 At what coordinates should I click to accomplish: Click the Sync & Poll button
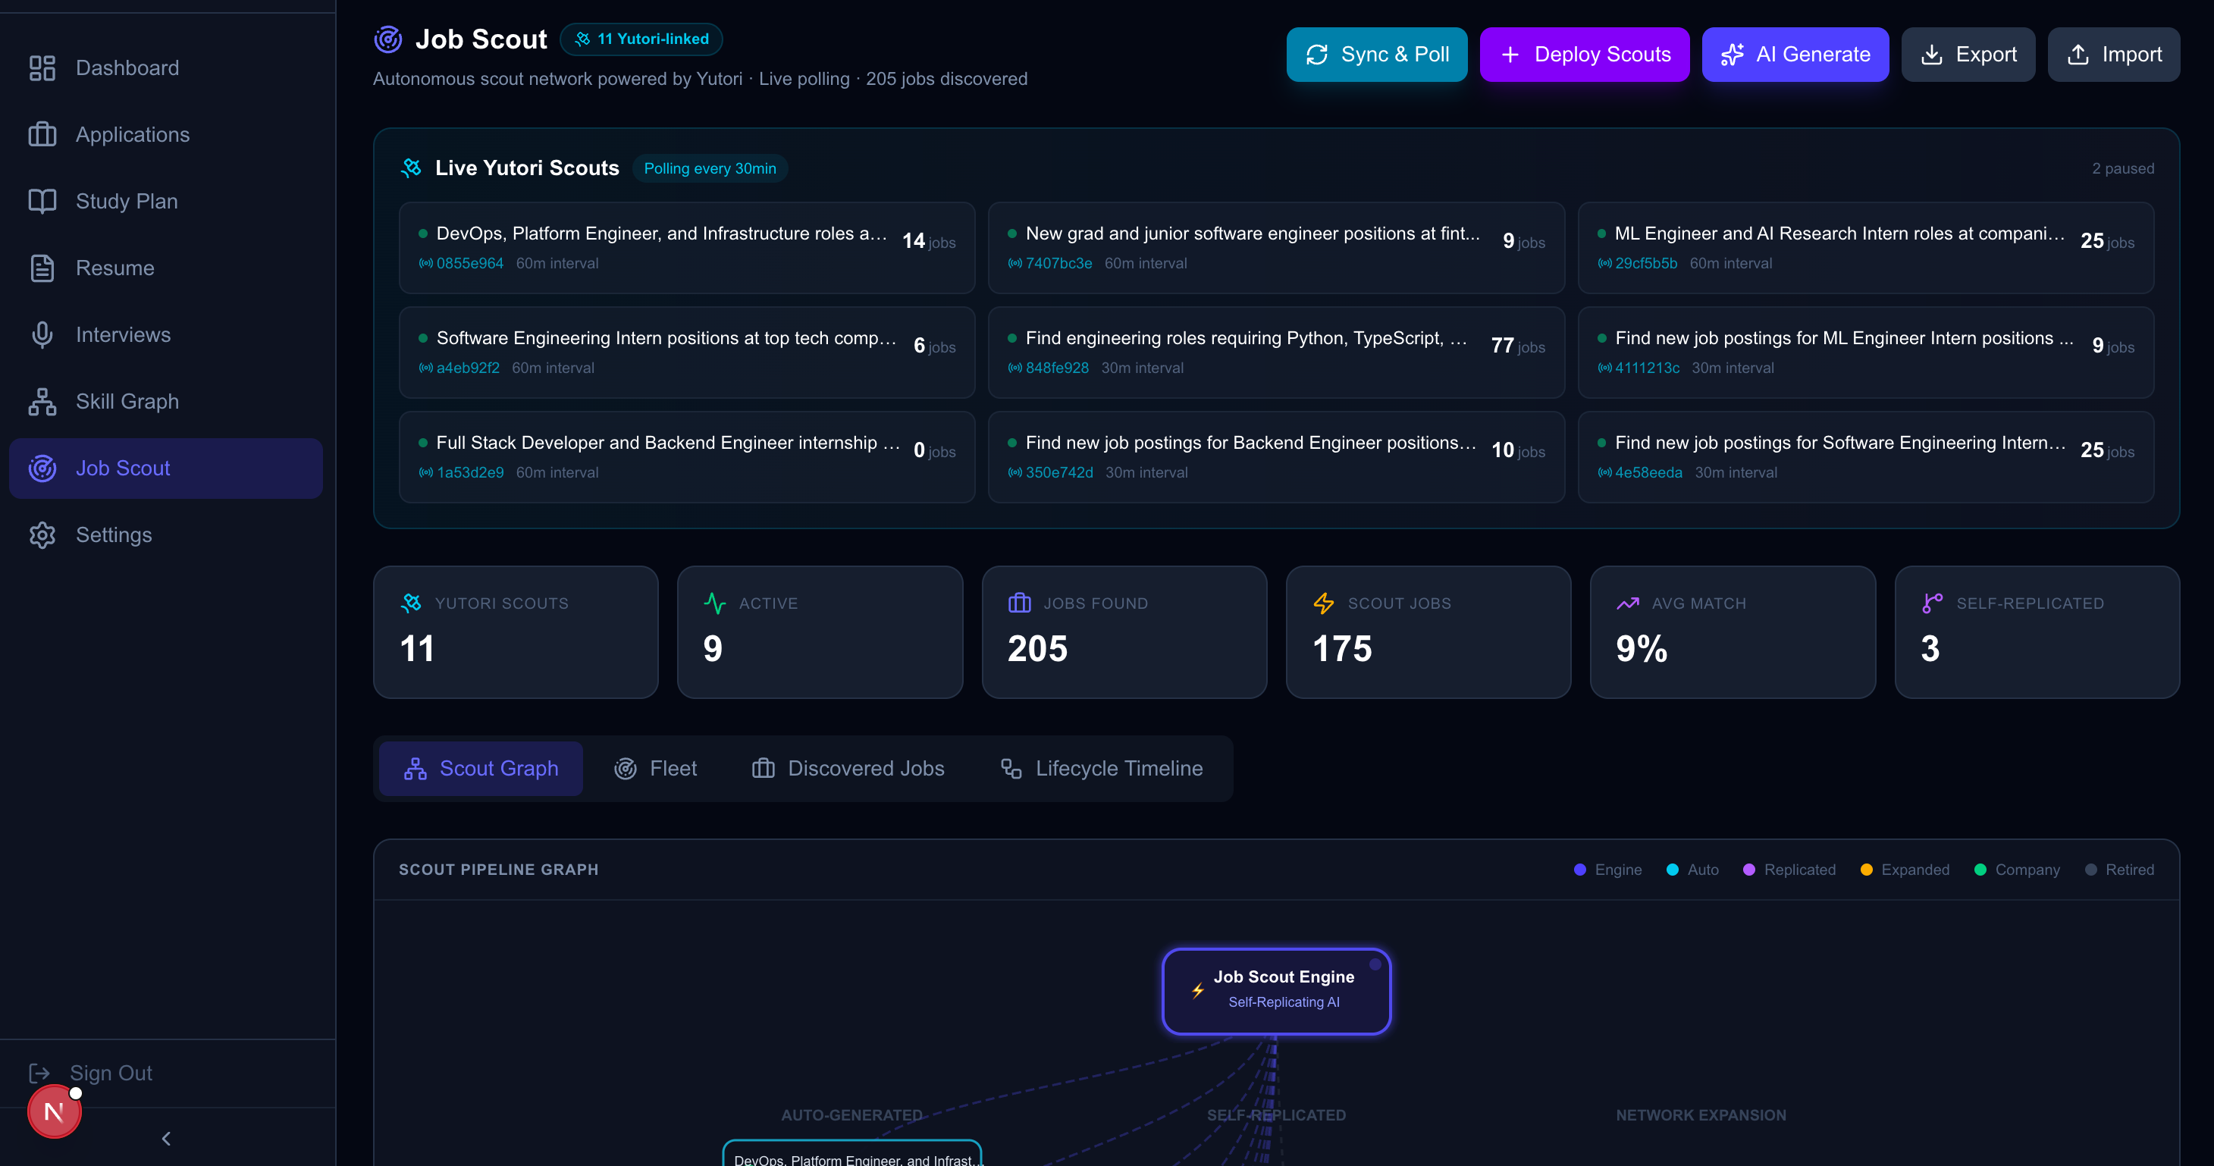1376,54
